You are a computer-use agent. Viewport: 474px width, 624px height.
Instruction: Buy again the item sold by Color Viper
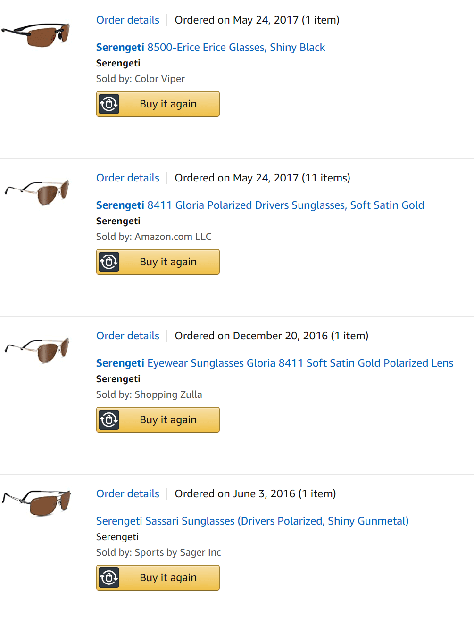coord(168,104)
